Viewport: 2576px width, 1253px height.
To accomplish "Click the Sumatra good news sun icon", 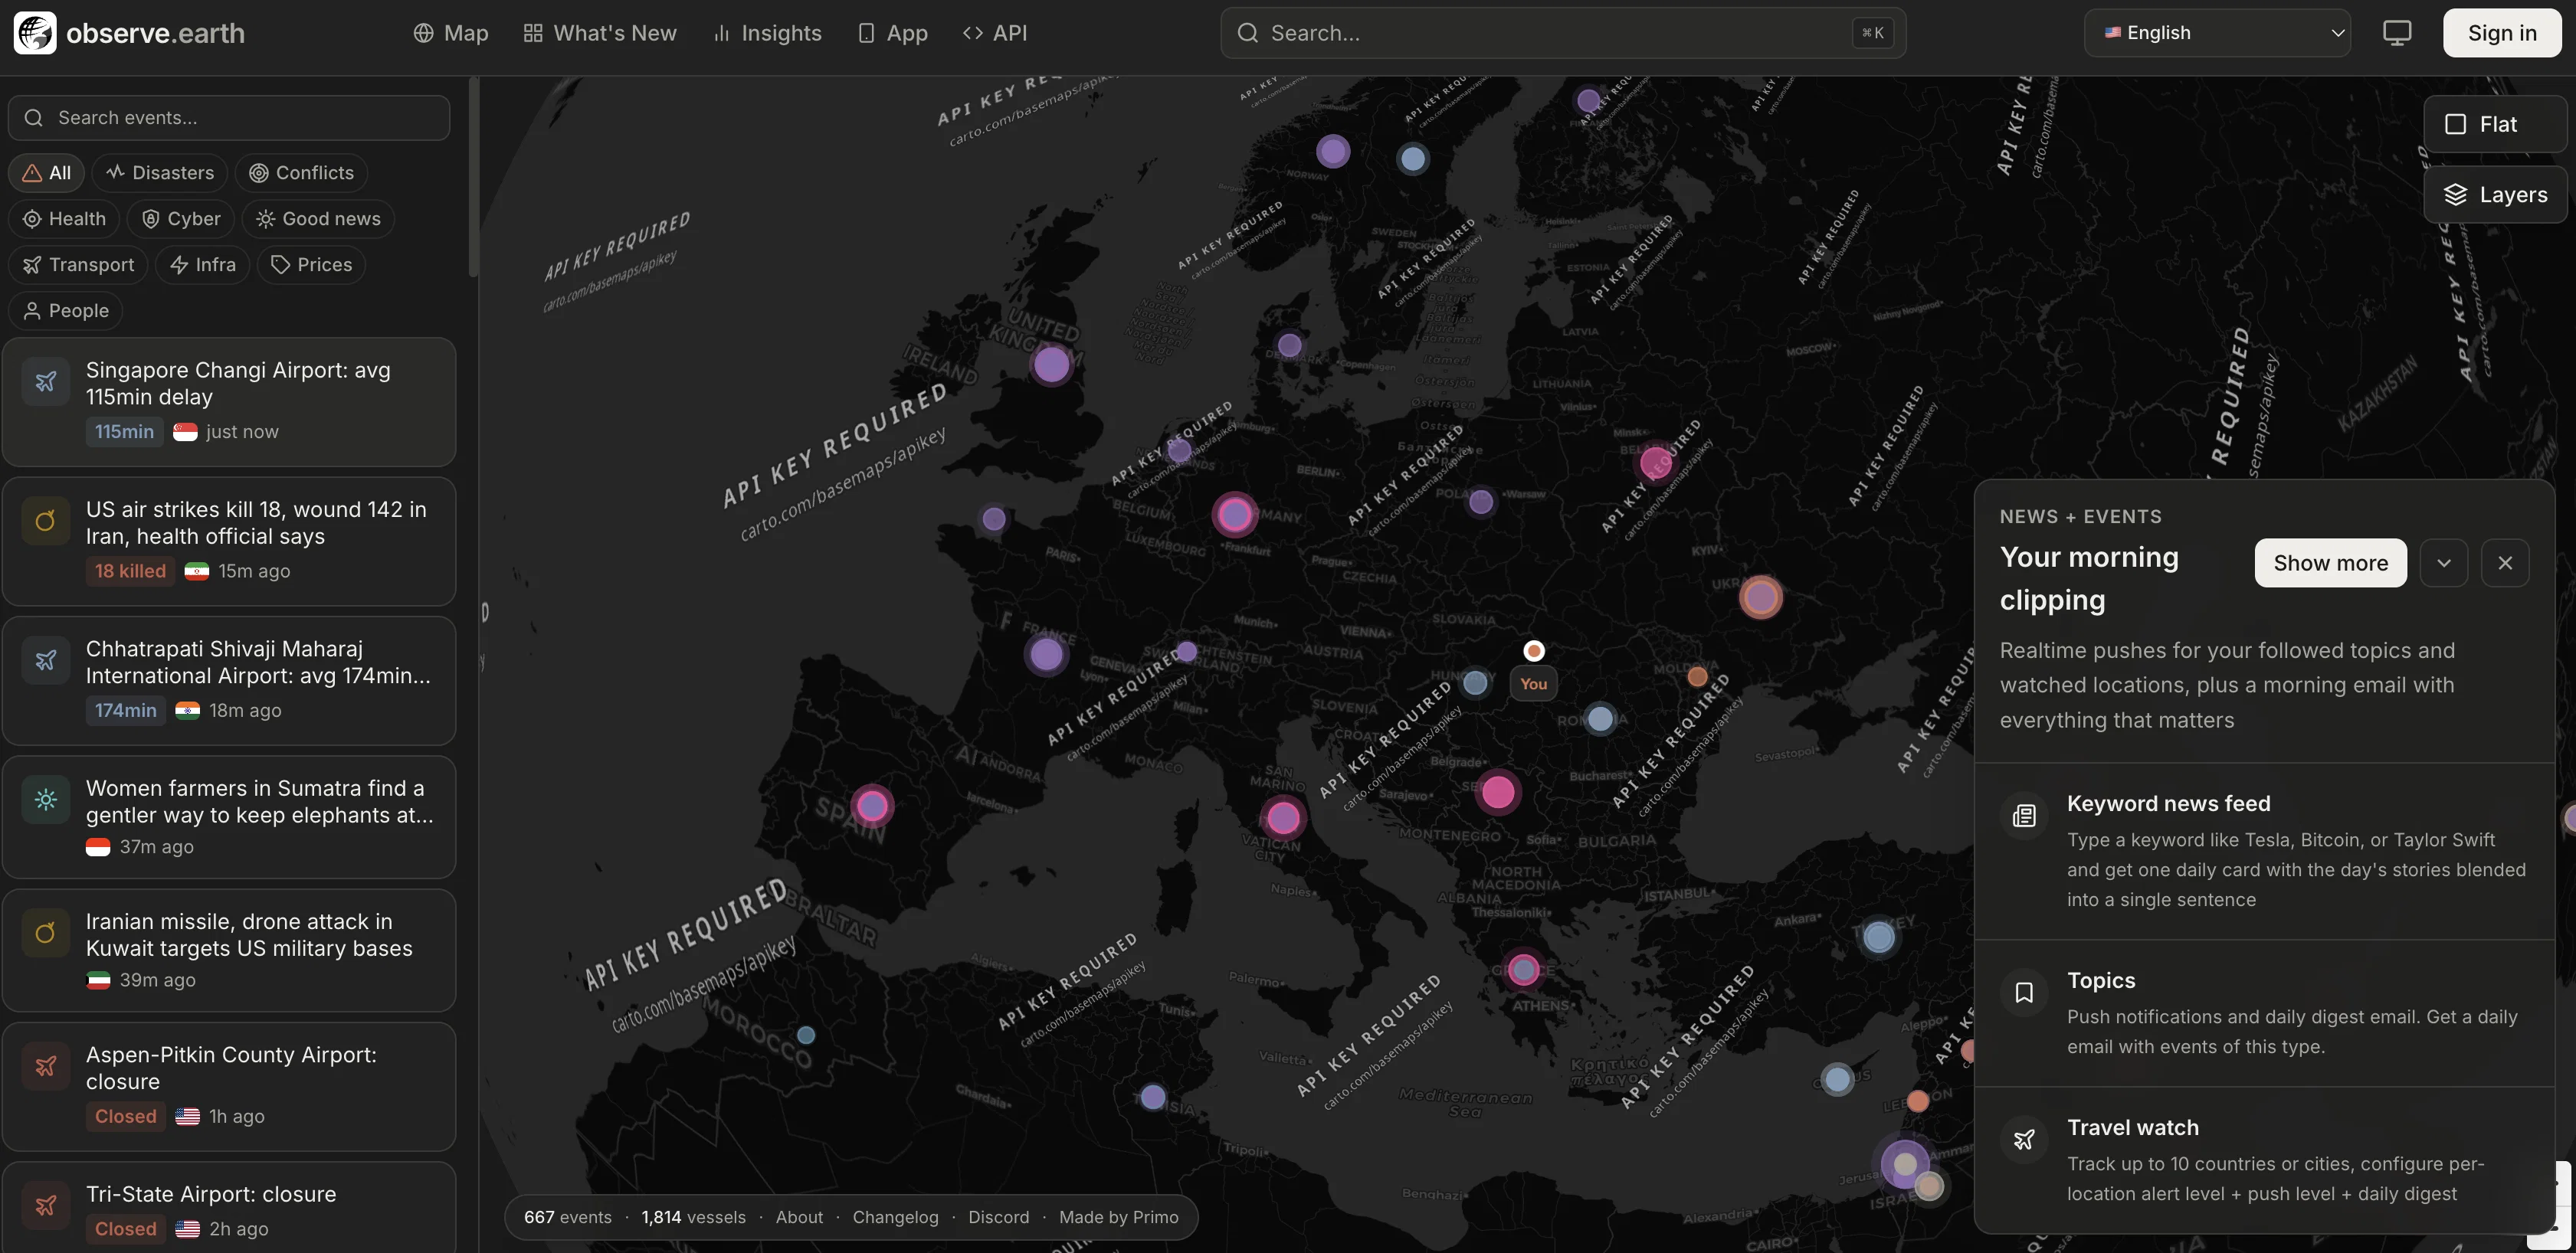I will [46, 800].
